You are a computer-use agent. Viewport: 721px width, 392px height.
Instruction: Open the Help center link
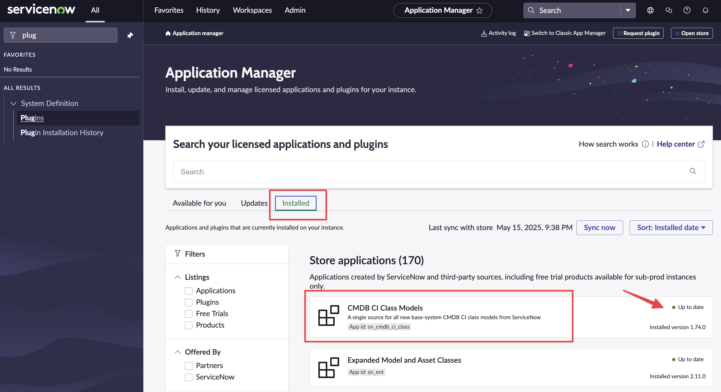(x=676, y=144)
